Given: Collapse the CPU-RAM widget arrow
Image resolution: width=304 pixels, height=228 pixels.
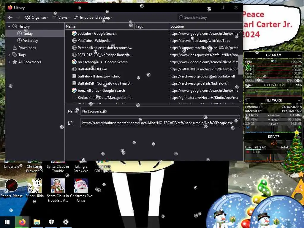Looking at the screenshot, I should tap(299, 56).
